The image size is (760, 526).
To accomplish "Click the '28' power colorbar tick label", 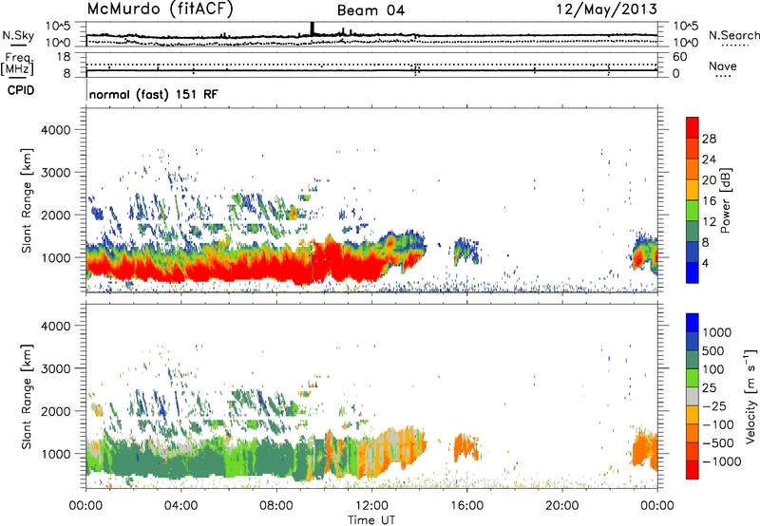I will (709, 139).
